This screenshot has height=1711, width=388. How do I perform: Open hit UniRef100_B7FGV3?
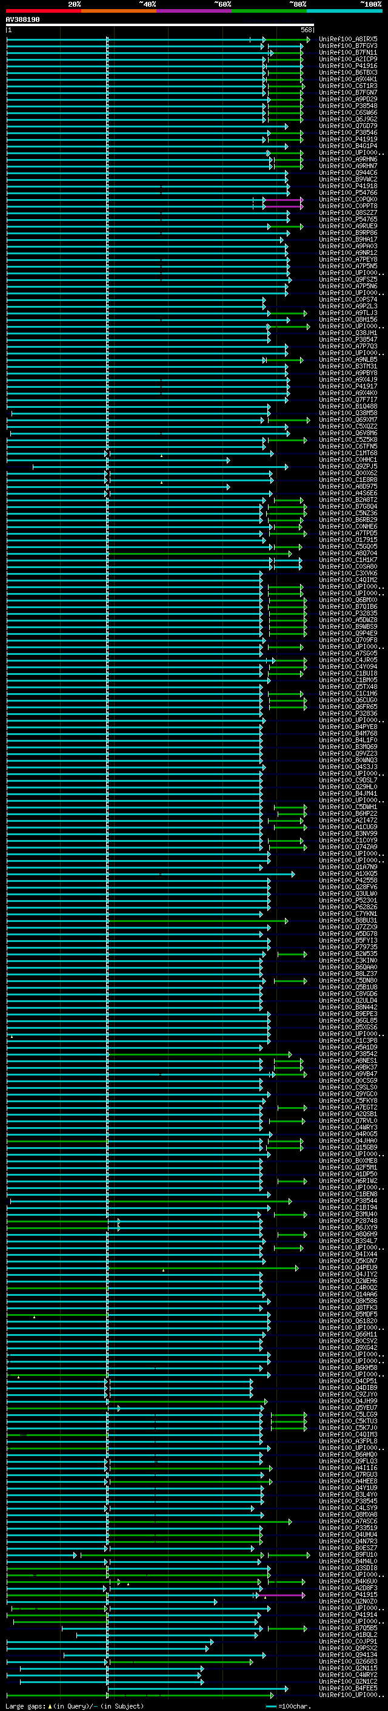[x=348, y=46]
